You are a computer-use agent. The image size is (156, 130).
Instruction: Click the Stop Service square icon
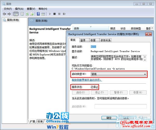(55, 14)
